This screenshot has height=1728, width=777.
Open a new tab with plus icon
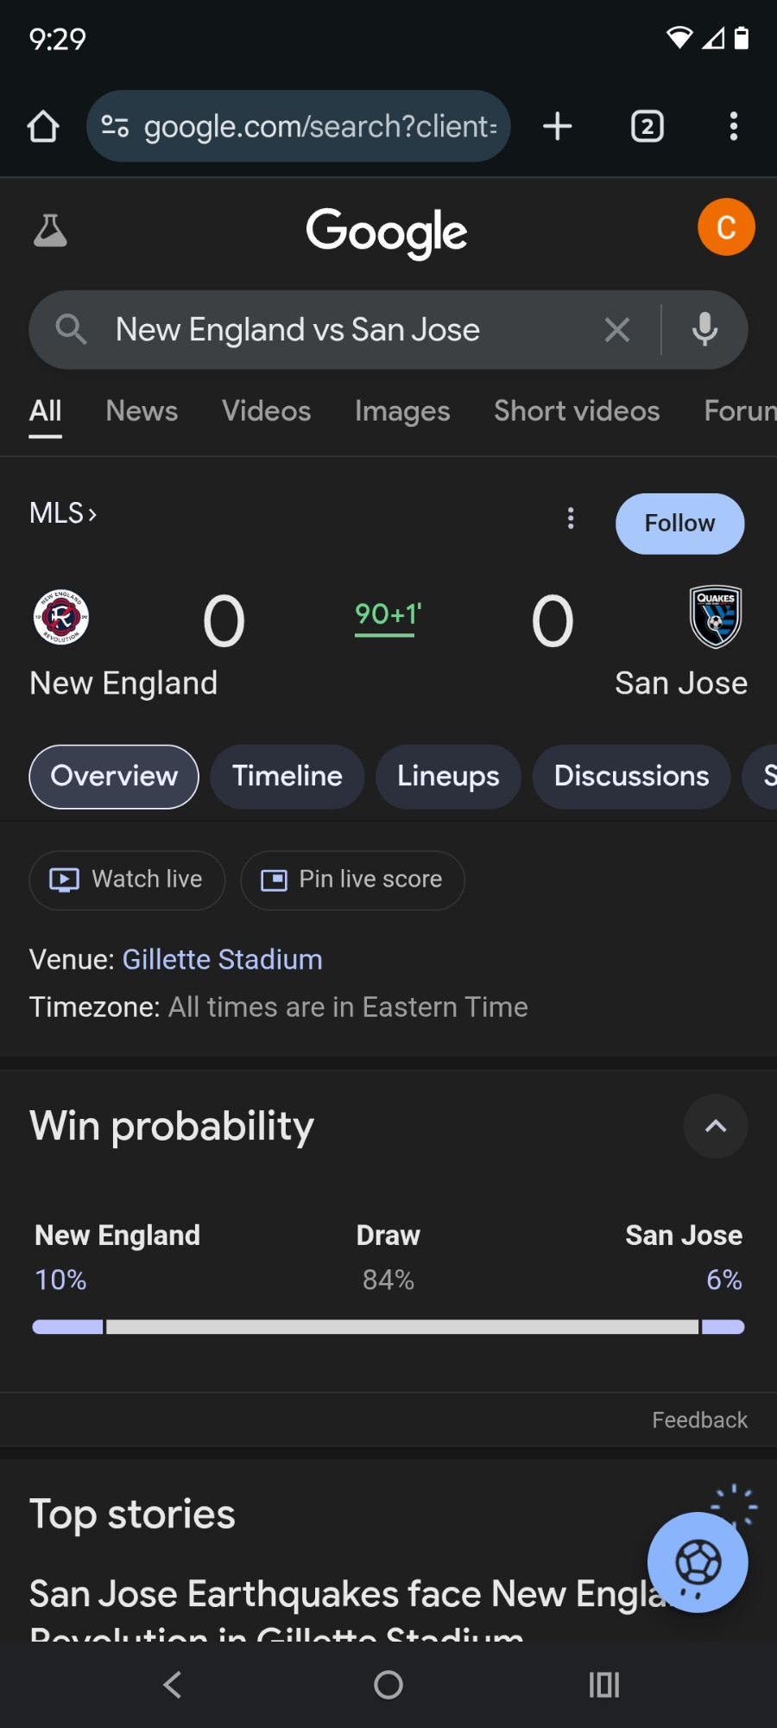pos(558,126)
